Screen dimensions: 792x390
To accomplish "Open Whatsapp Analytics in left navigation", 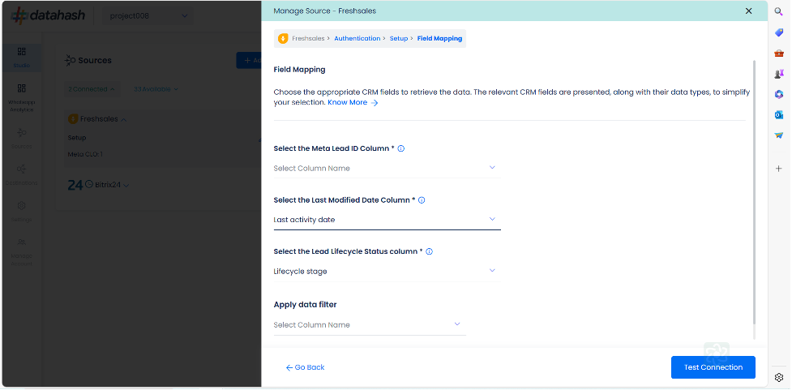I will [x=21, y=97].
